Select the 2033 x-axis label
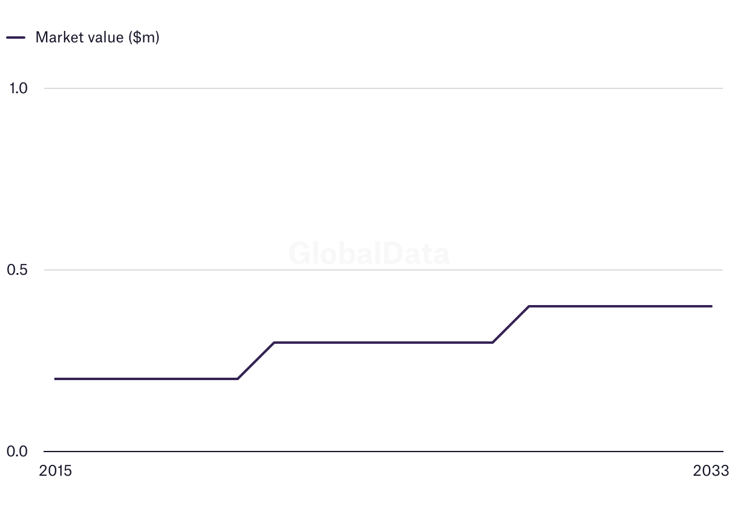738x506 pixels. 711,471
